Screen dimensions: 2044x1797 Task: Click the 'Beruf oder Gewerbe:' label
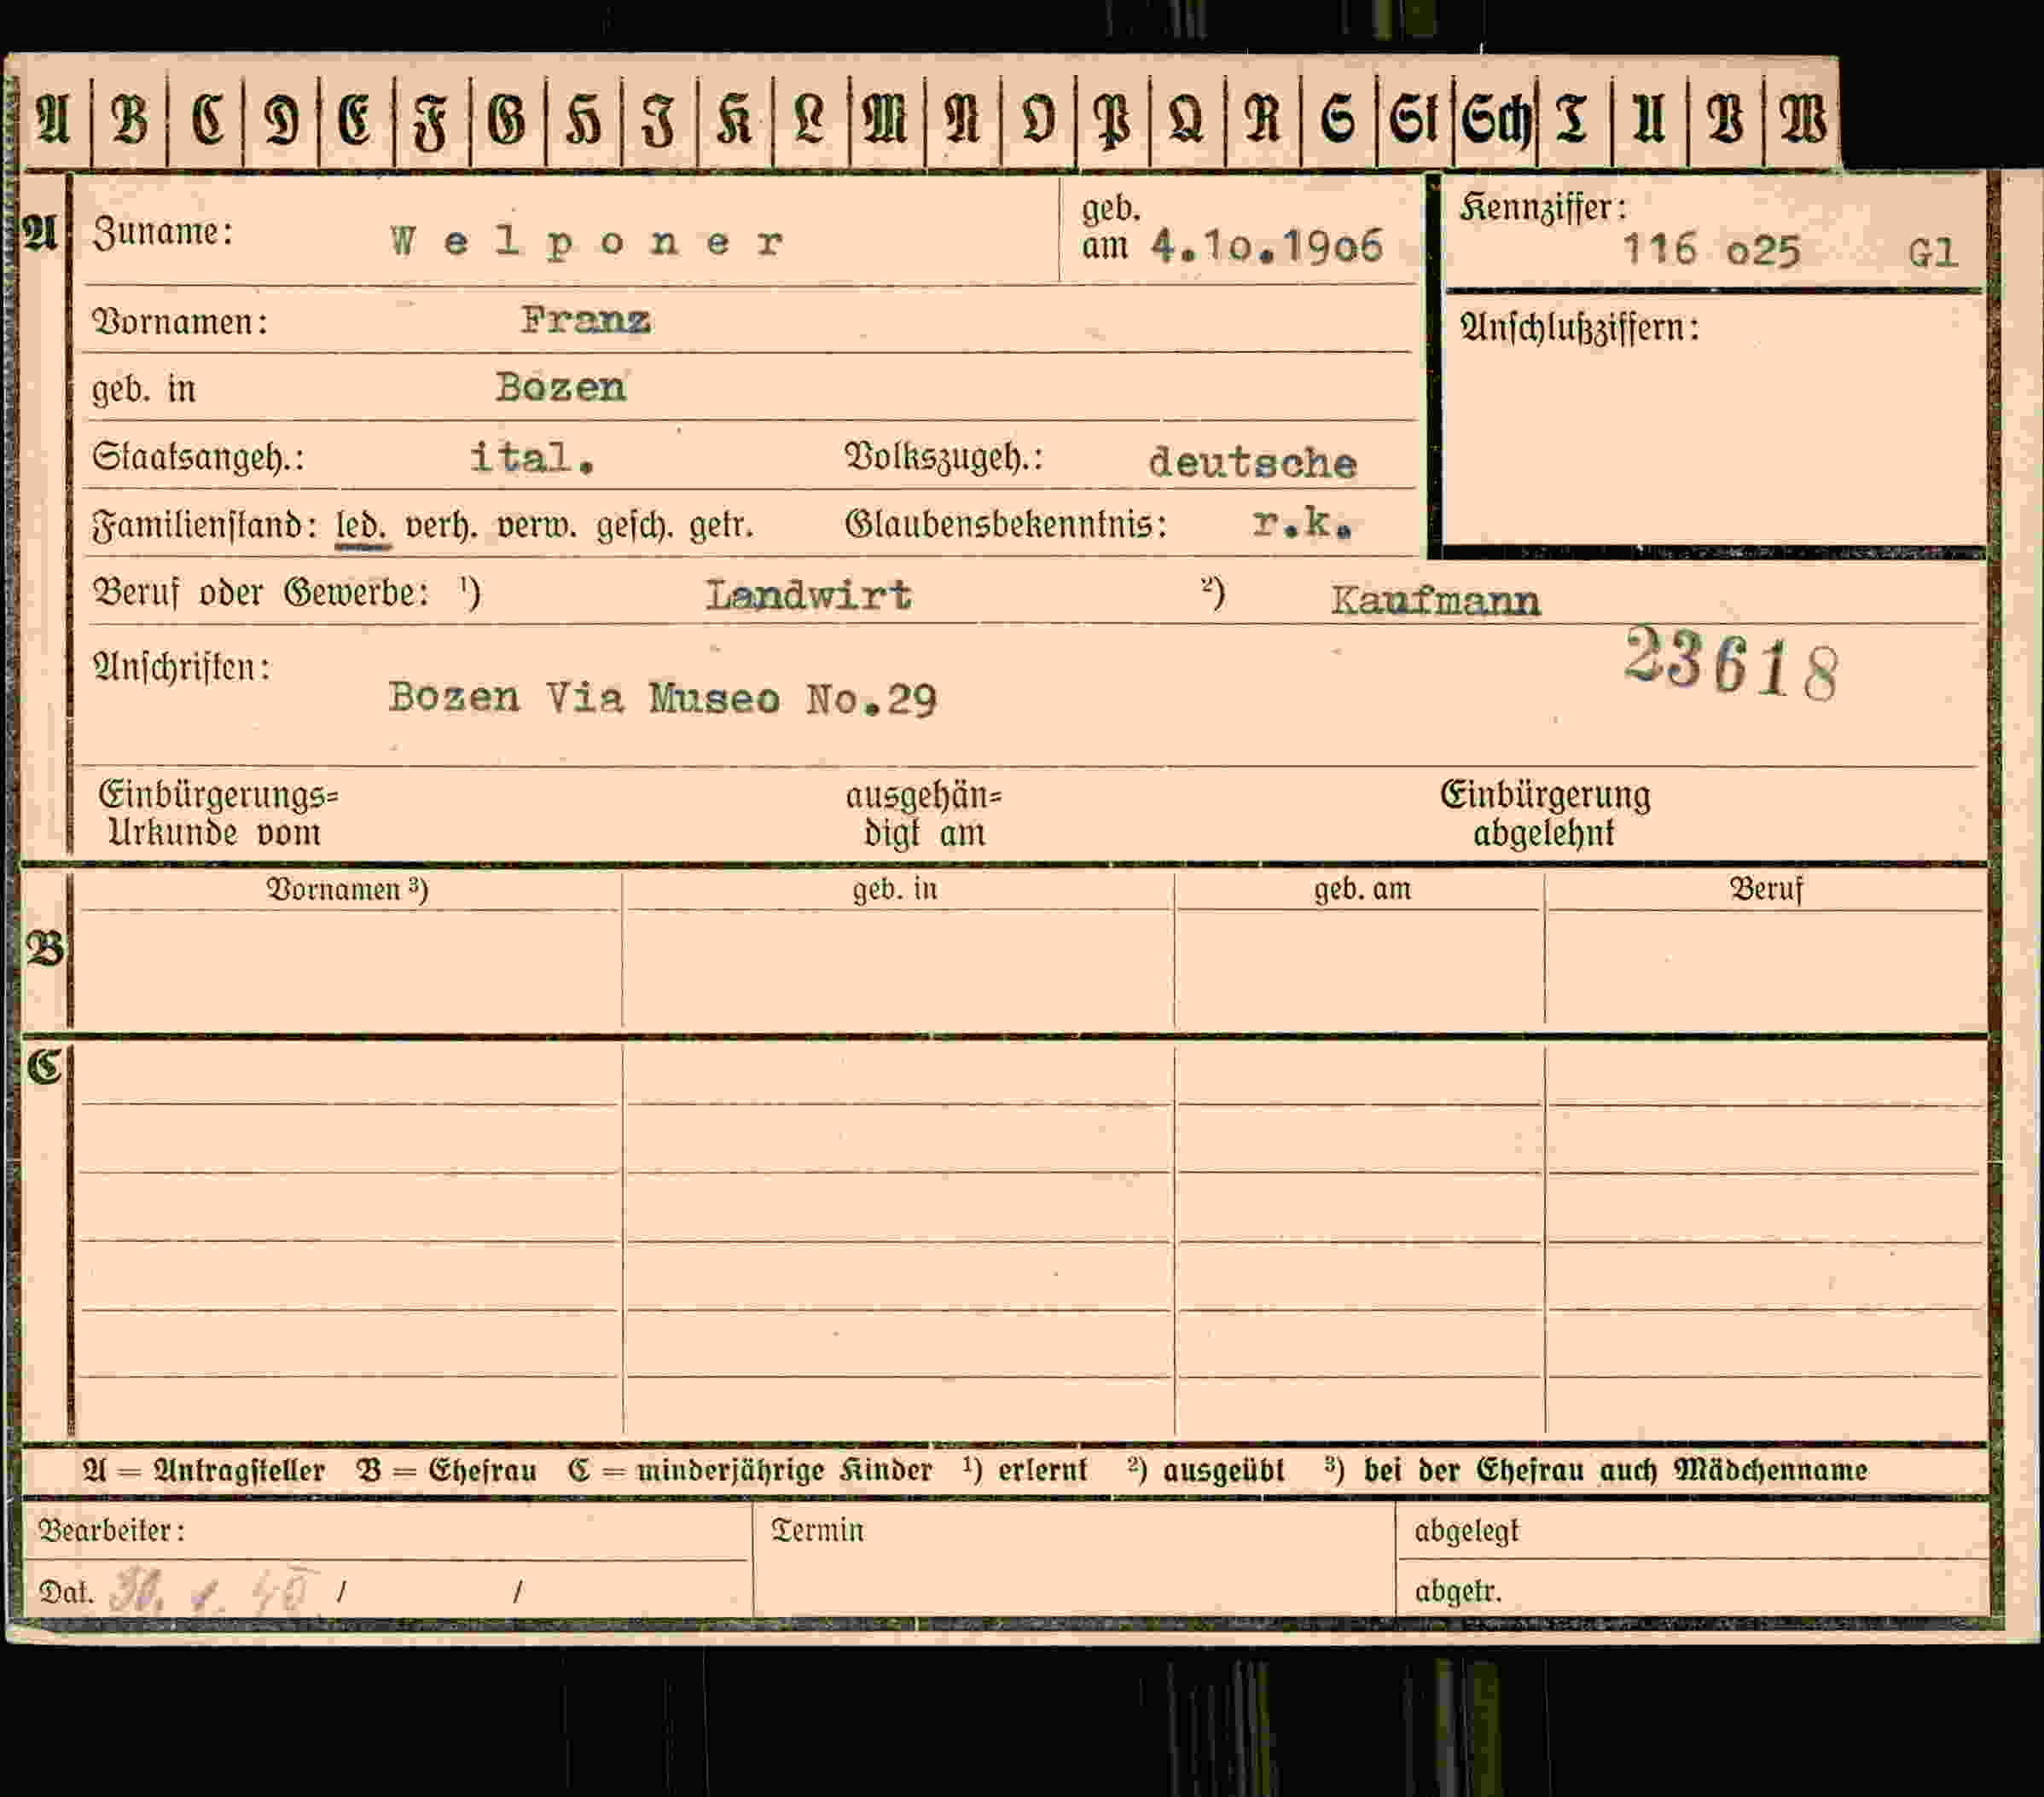(x=261, y=593)
